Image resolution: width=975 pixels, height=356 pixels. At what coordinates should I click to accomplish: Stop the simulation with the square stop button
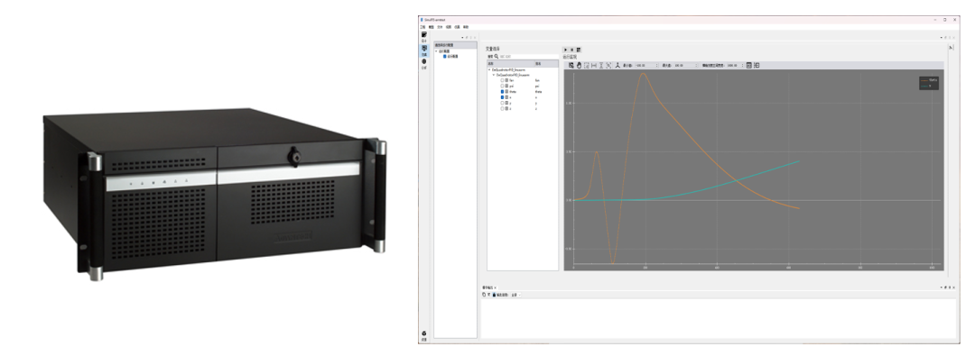click(x=572, y=50)
